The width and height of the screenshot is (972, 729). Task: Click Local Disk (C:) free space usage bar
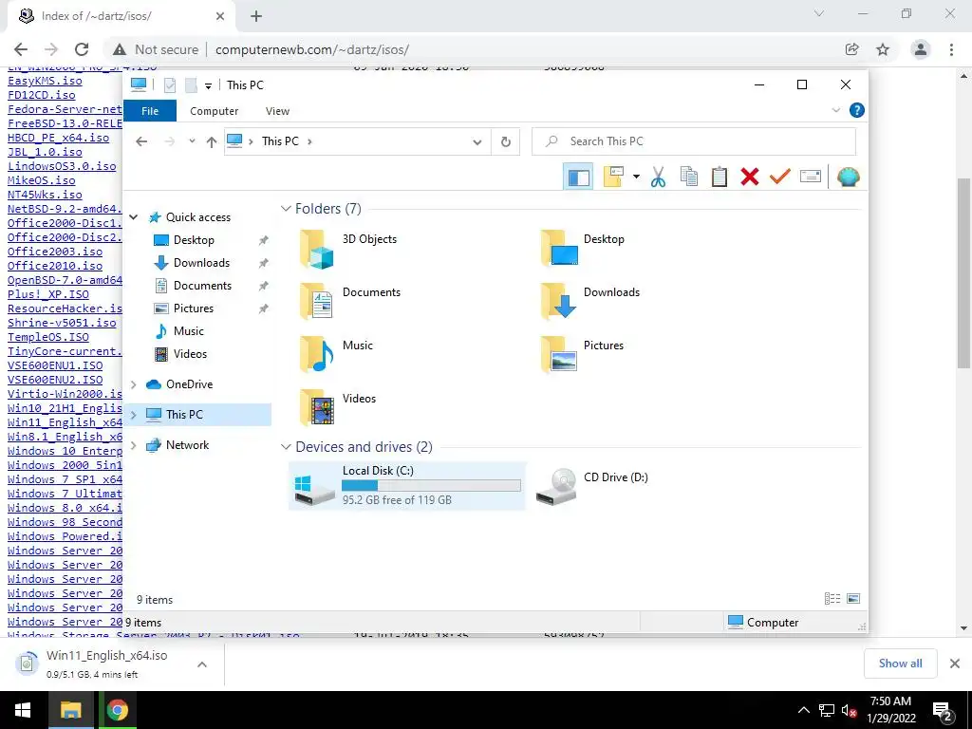pos(432,485)
